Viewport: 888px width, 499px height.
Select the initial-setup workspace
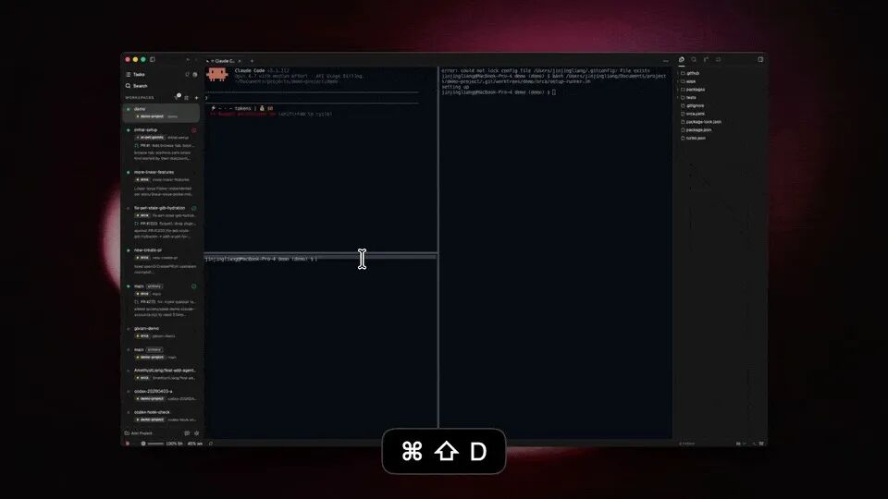coord(162,144)
